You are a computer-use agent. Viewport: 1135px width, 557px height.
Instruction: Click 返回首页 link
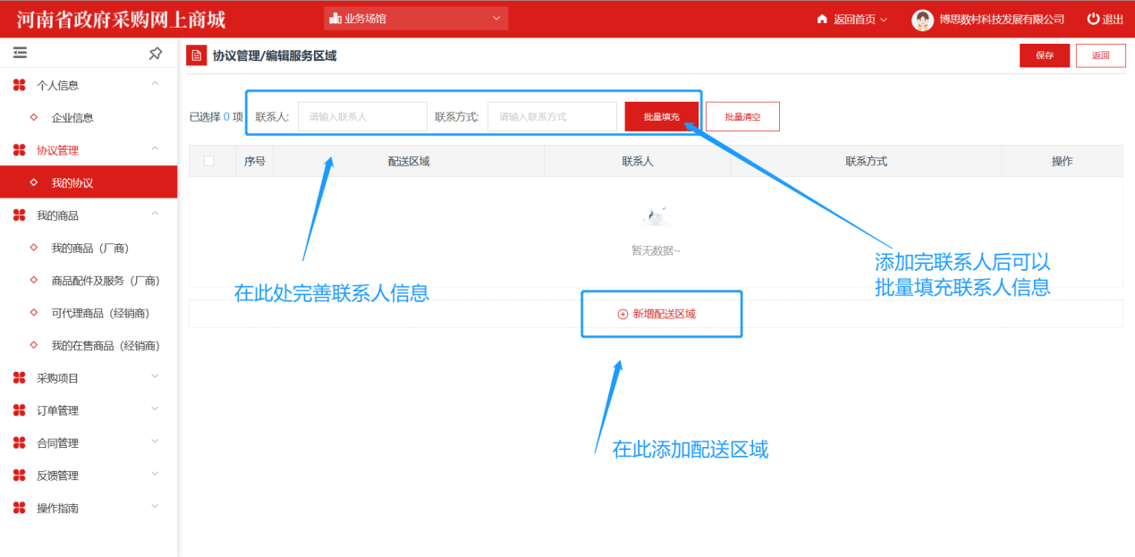click(854, 20)
